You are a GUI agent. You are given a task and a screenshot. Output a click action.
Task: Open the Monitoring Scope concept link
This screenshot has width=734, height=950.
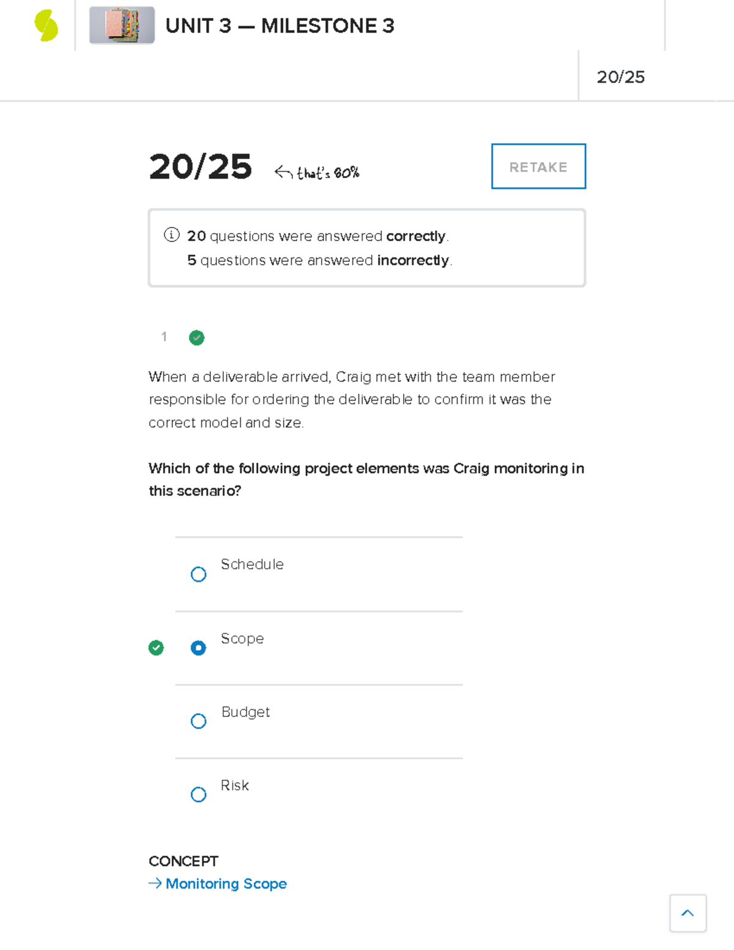(226, 883)
